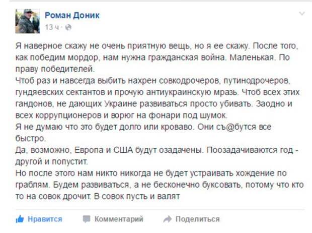Click the blue thumbs-up like icon
Image resolution: width=312 pixels, height=233 pixels.
pyautogui.click(x=20, y=219)
